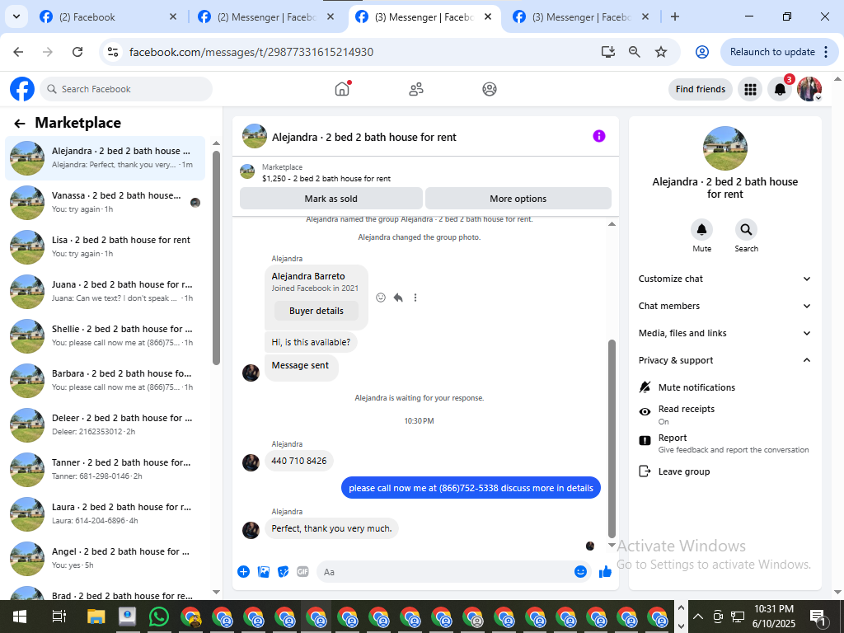Click the address bar URL
The image size is (844, 633).
(251, 52)
